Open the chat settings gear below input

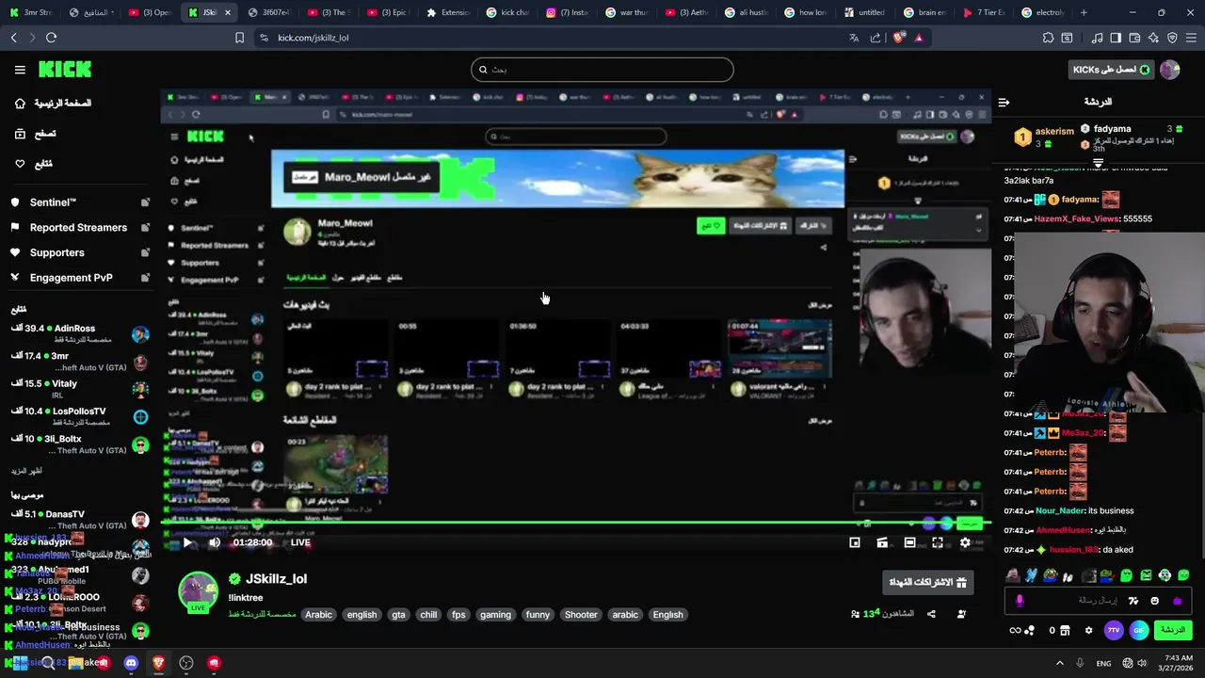(x=1088, y=630)
